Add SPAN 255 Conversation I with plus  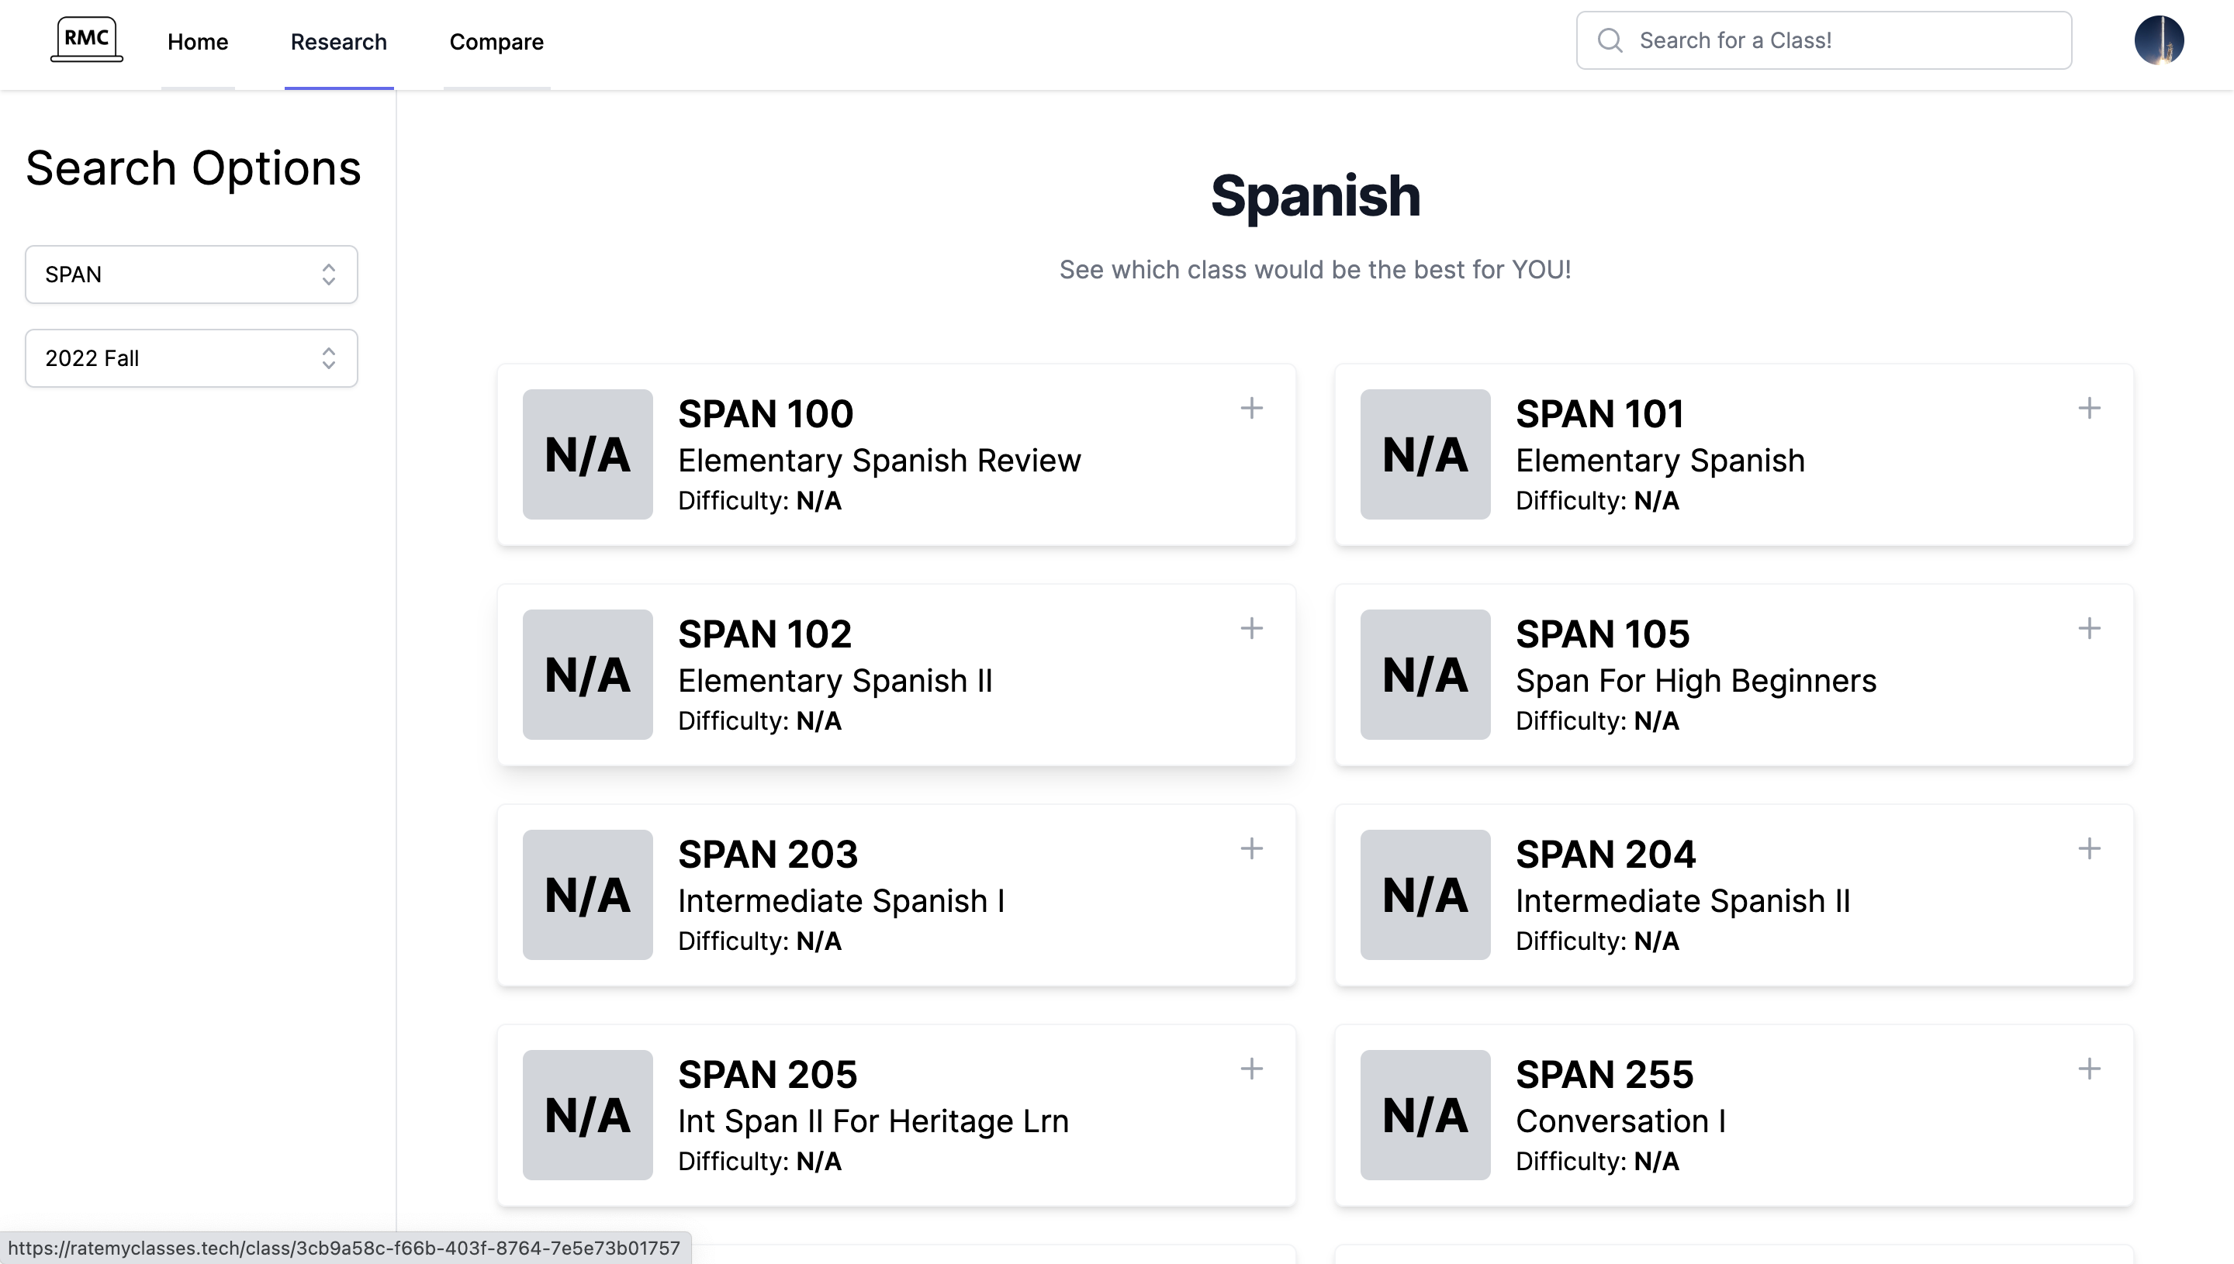point(2089,1069)
